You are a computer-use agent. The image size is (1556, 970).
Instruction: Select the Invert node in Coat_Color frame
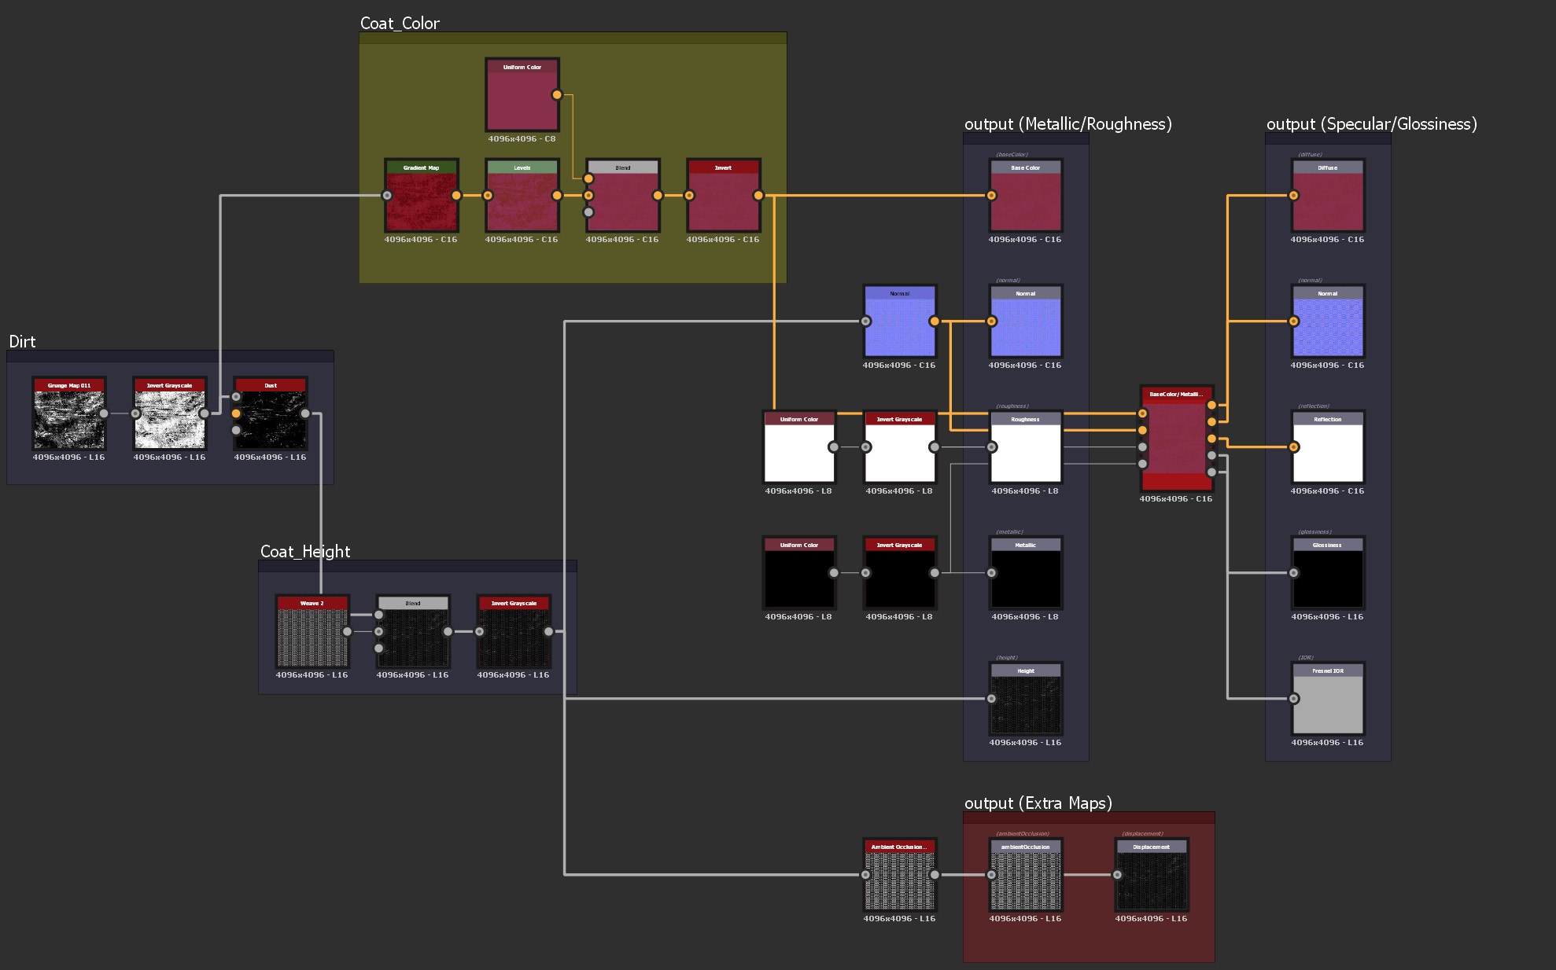[x=724, y=195]
